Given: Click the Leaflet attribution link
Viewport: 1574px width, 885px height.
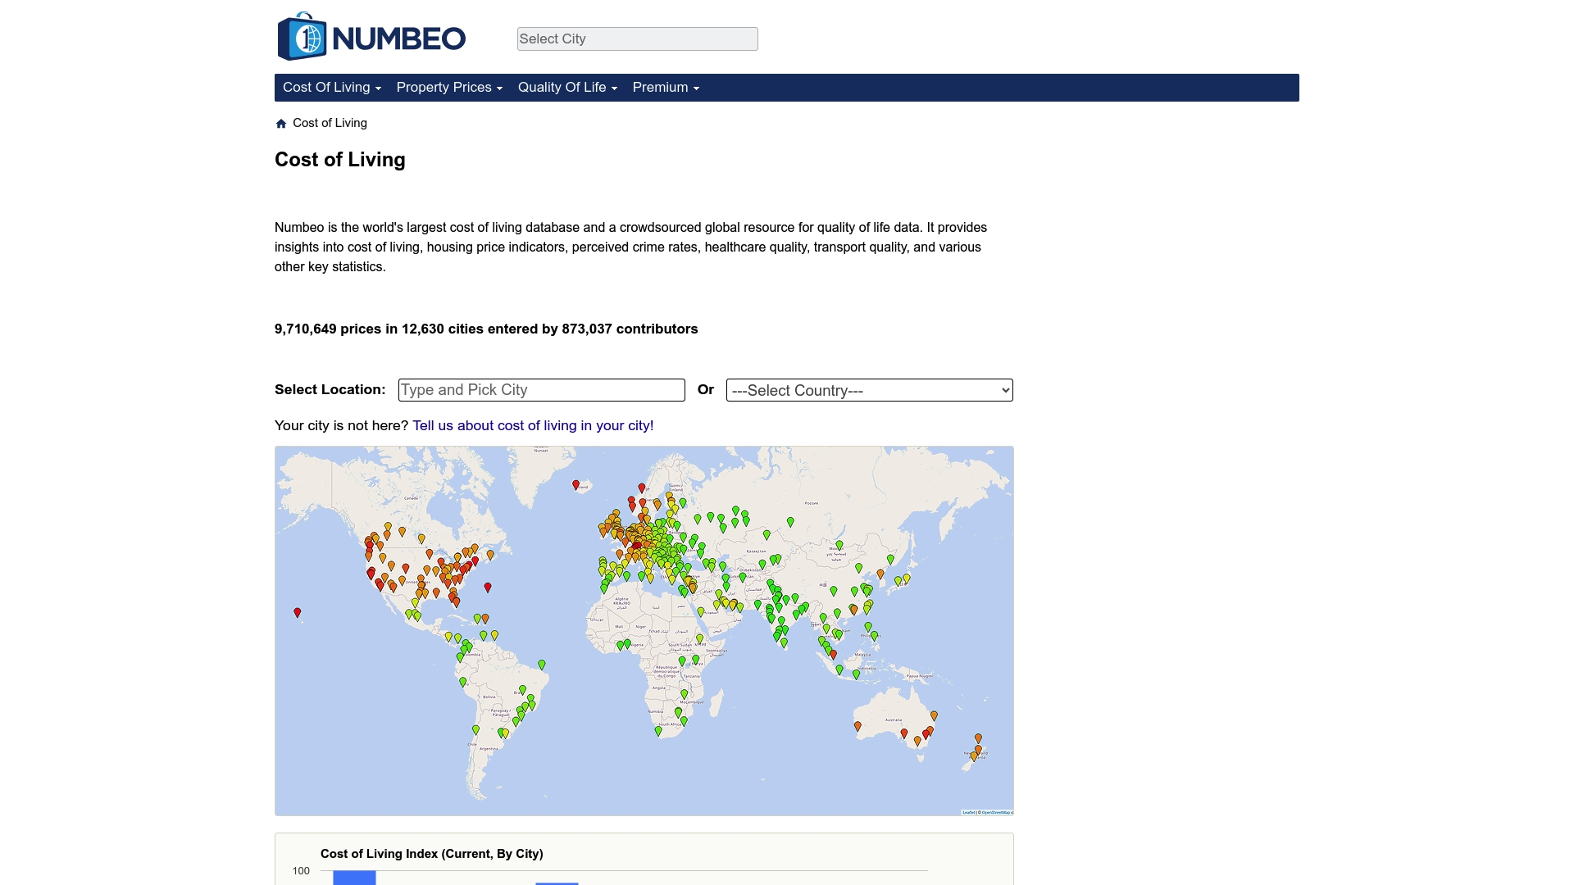Looking at the screenshot, I should (x=968, y=812).
